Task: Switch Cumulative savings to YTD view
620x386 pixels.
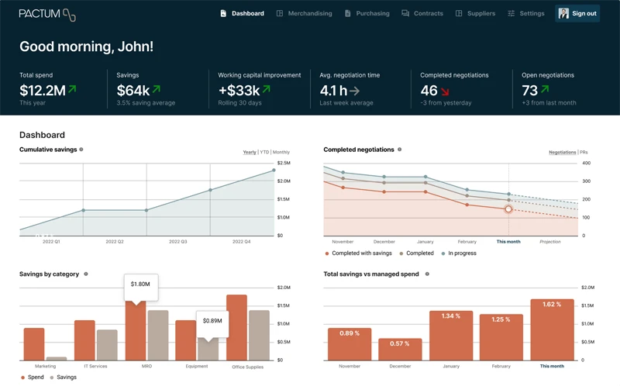Action: pyautogui.click(x=264, y=153)
